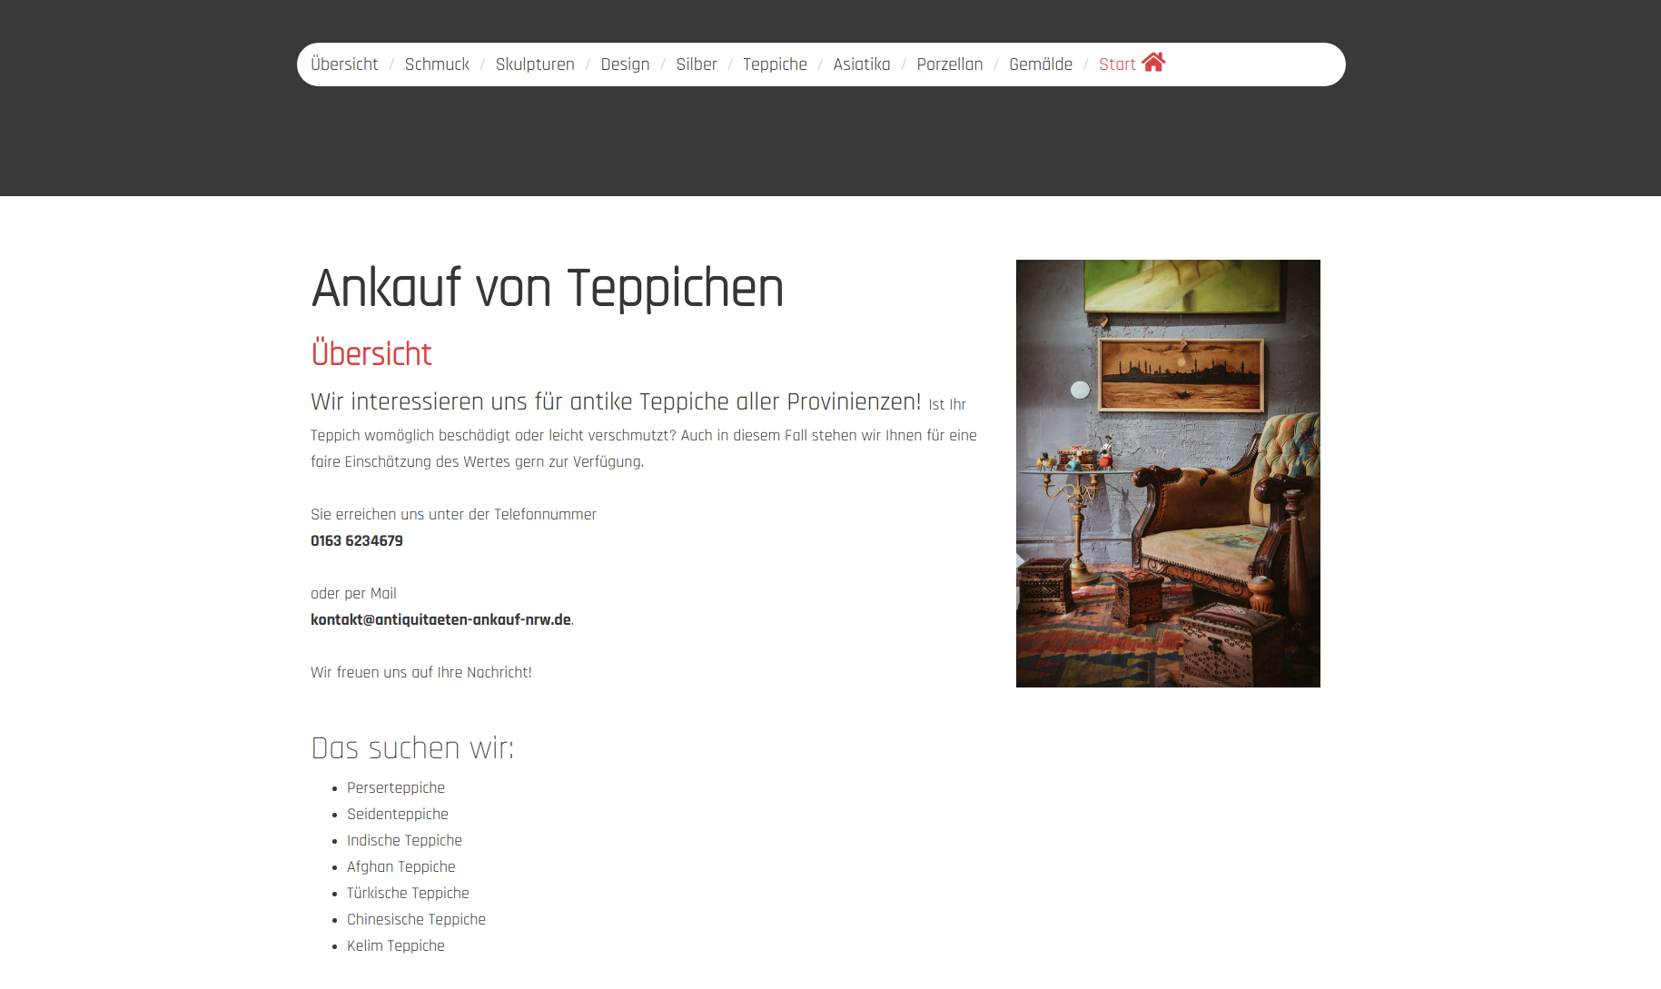Select Design in the navigation bar
The height and width of the screenshot is (989, 1661).
pos(625,64)
